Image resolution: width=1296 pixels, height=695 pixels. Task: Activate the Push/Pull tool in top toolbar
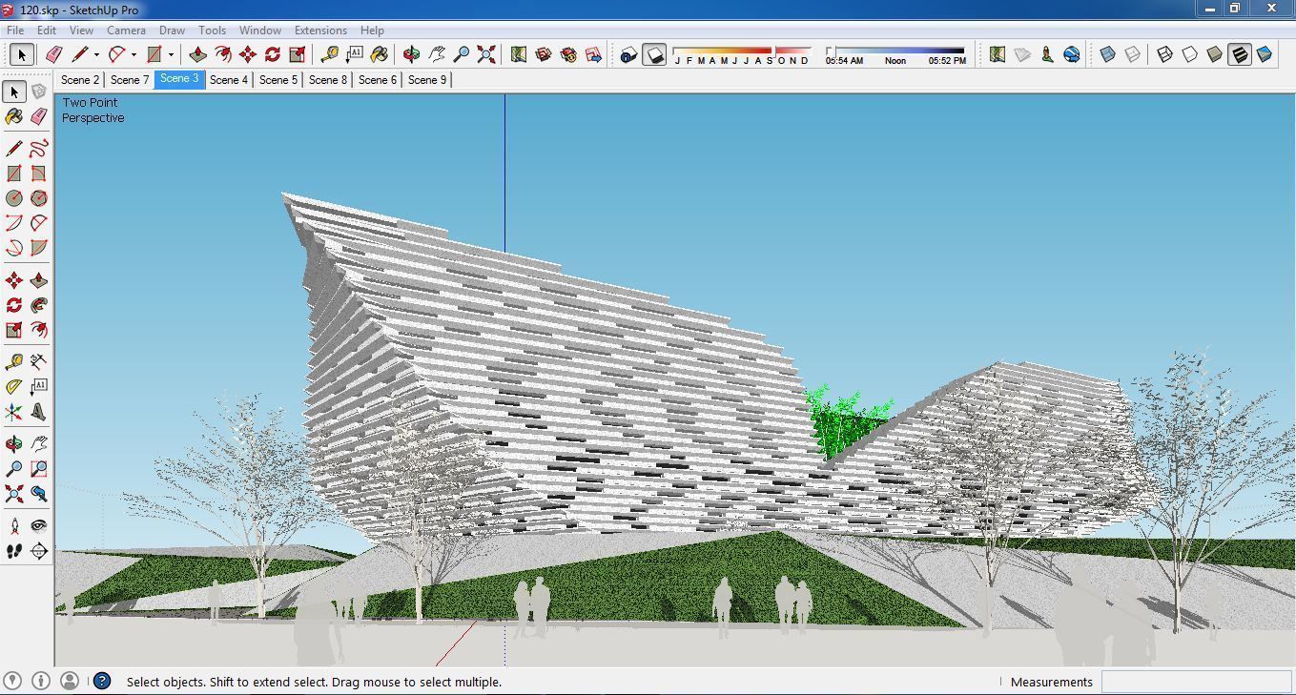tap(197, 54)
